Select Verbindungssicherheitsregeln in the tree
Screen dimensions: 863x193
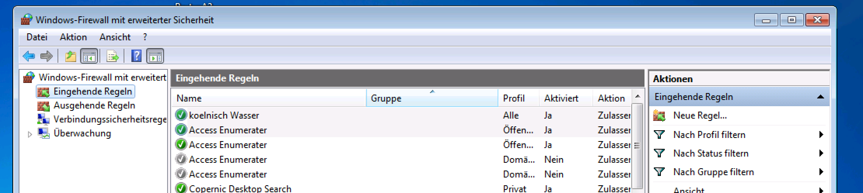point(110,119)
